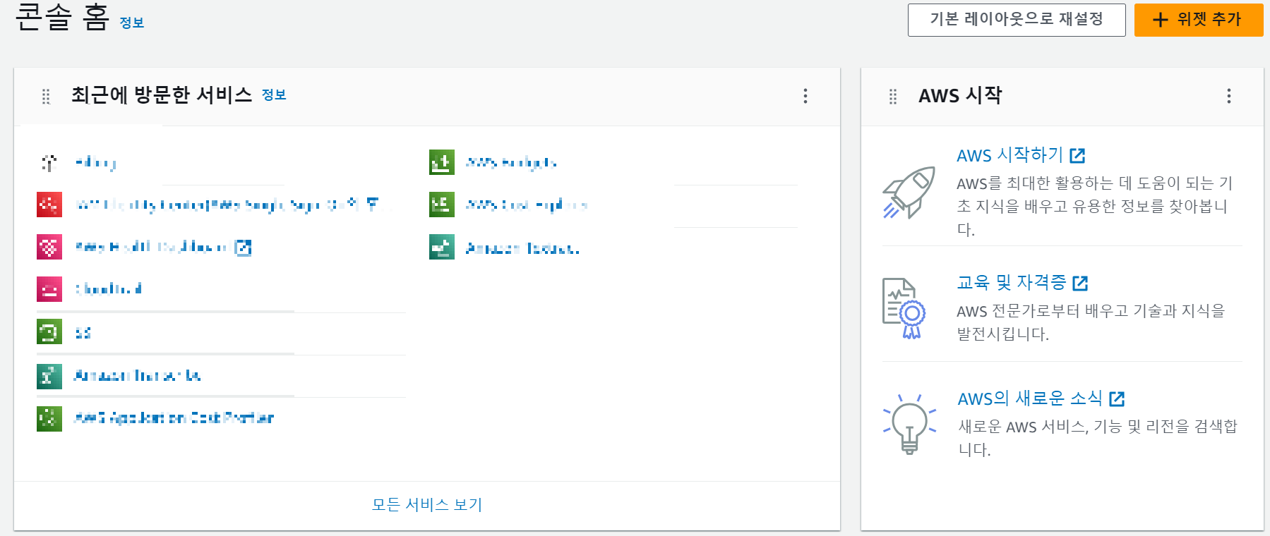The height and width of the screenshot is (536, 1270).
Task: Click the AWS 시작 widget title
Action: pyautogui.click(x=960, y=95)
